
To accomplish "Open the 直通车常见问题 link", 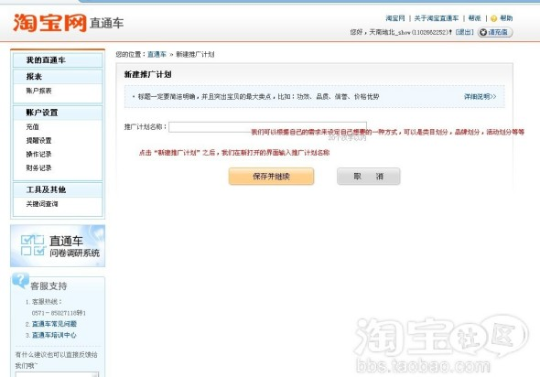I will 54,324.
